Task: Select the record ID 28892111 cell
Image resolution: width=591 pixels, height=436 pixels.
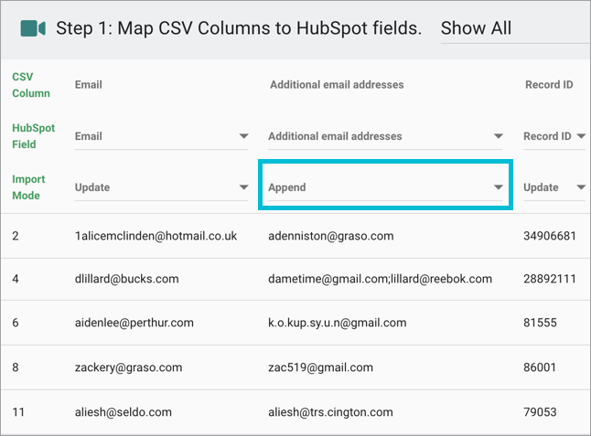Action: pos(550,279)
